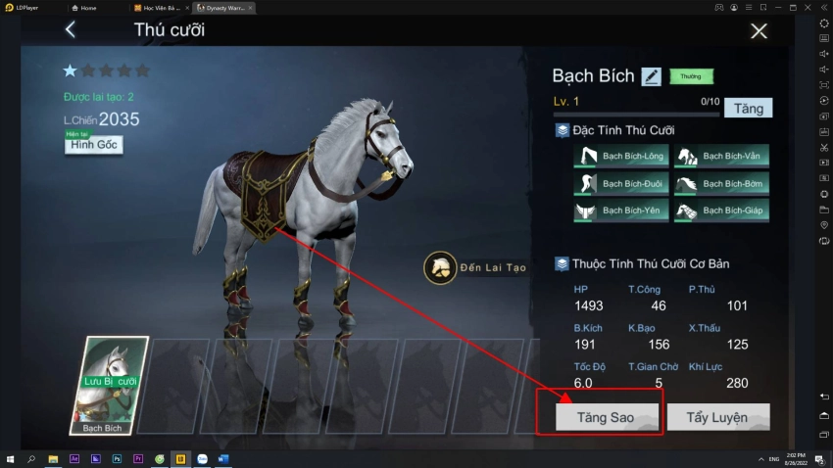Click the first blue star rating
Image resolution: width=833 pixels, height=468 pixels.
click(70, 70)
